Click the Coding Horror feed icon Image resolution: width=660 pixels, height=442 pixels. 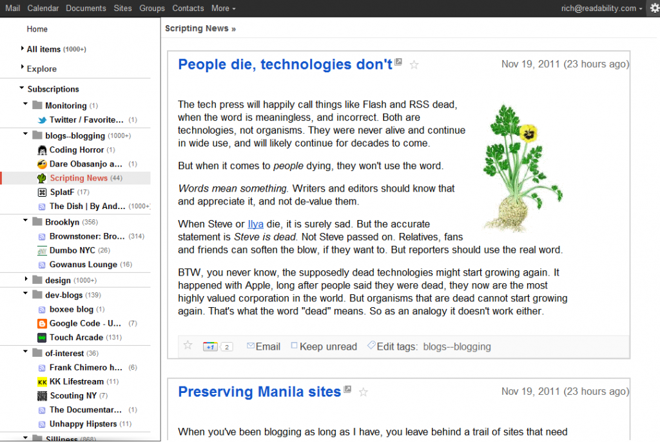tap(42, 150)
